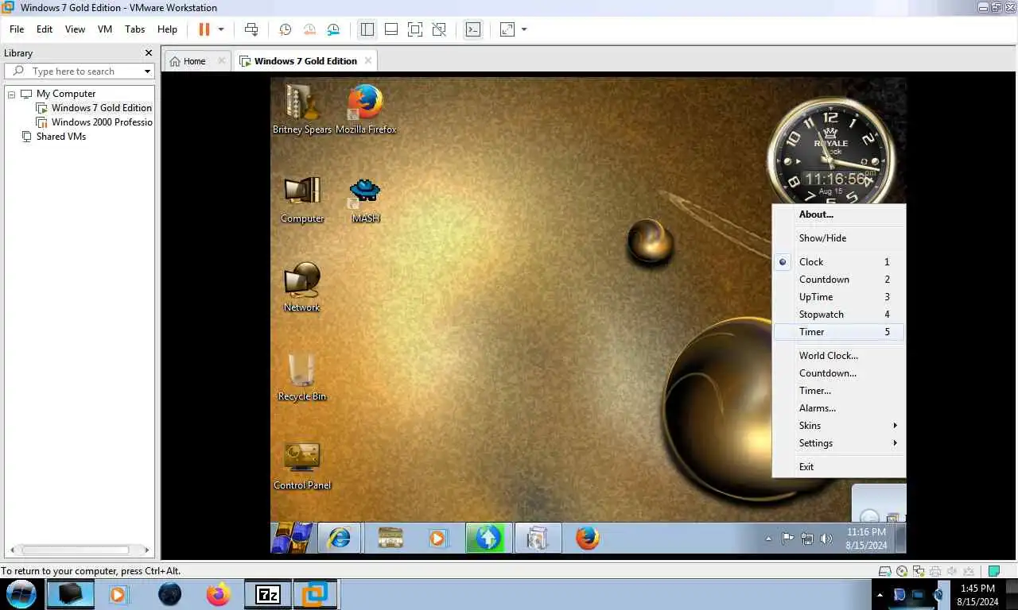Screen dimensions: 1018x610
Task: Open the guest Windows 7 Start button
Action: click(x=293, y=538)
